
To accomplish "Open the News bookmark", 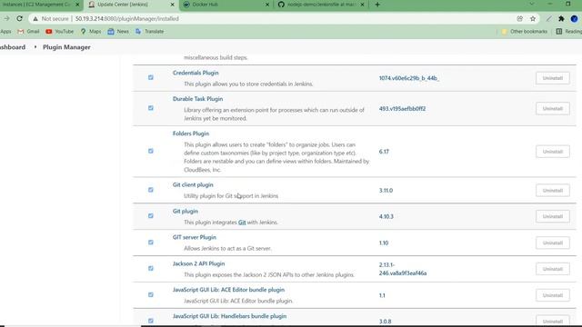I will [118, 32].
